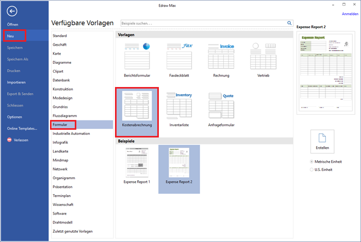Open the Optionen menu entry
Screen dimensions: 361x242
(x=14, y=117)
